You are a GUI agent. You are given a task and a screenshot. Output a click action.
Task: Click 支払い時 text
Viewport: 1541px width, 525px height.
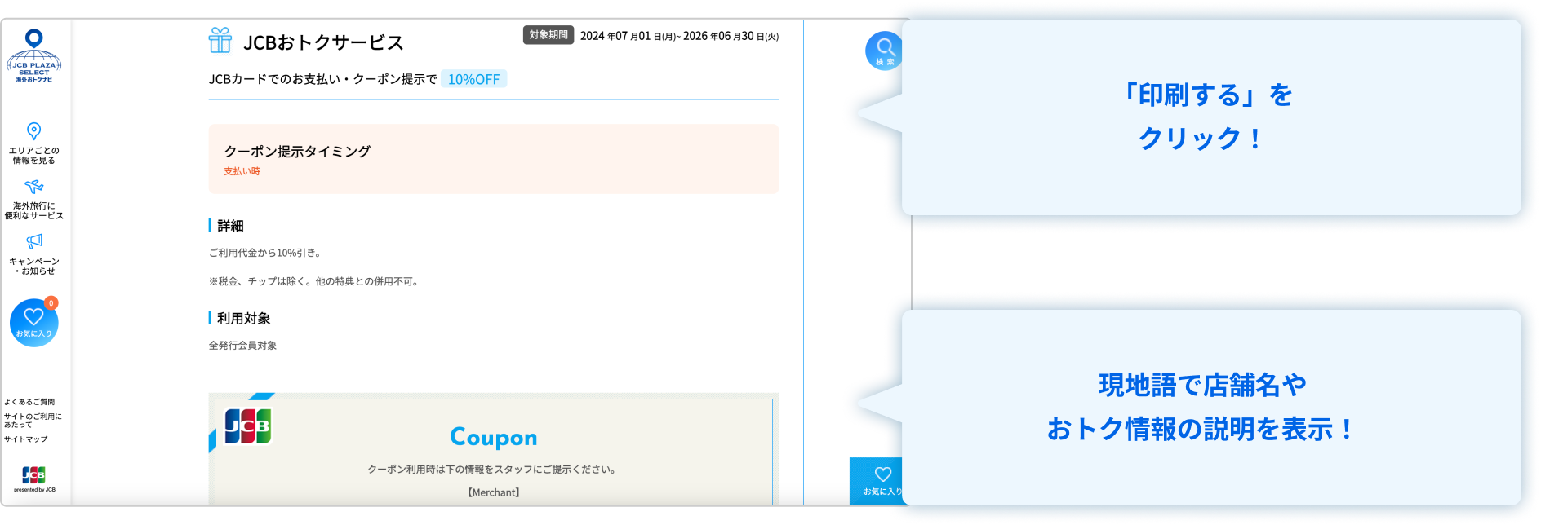pyautogui.click(x=242, y=171)
